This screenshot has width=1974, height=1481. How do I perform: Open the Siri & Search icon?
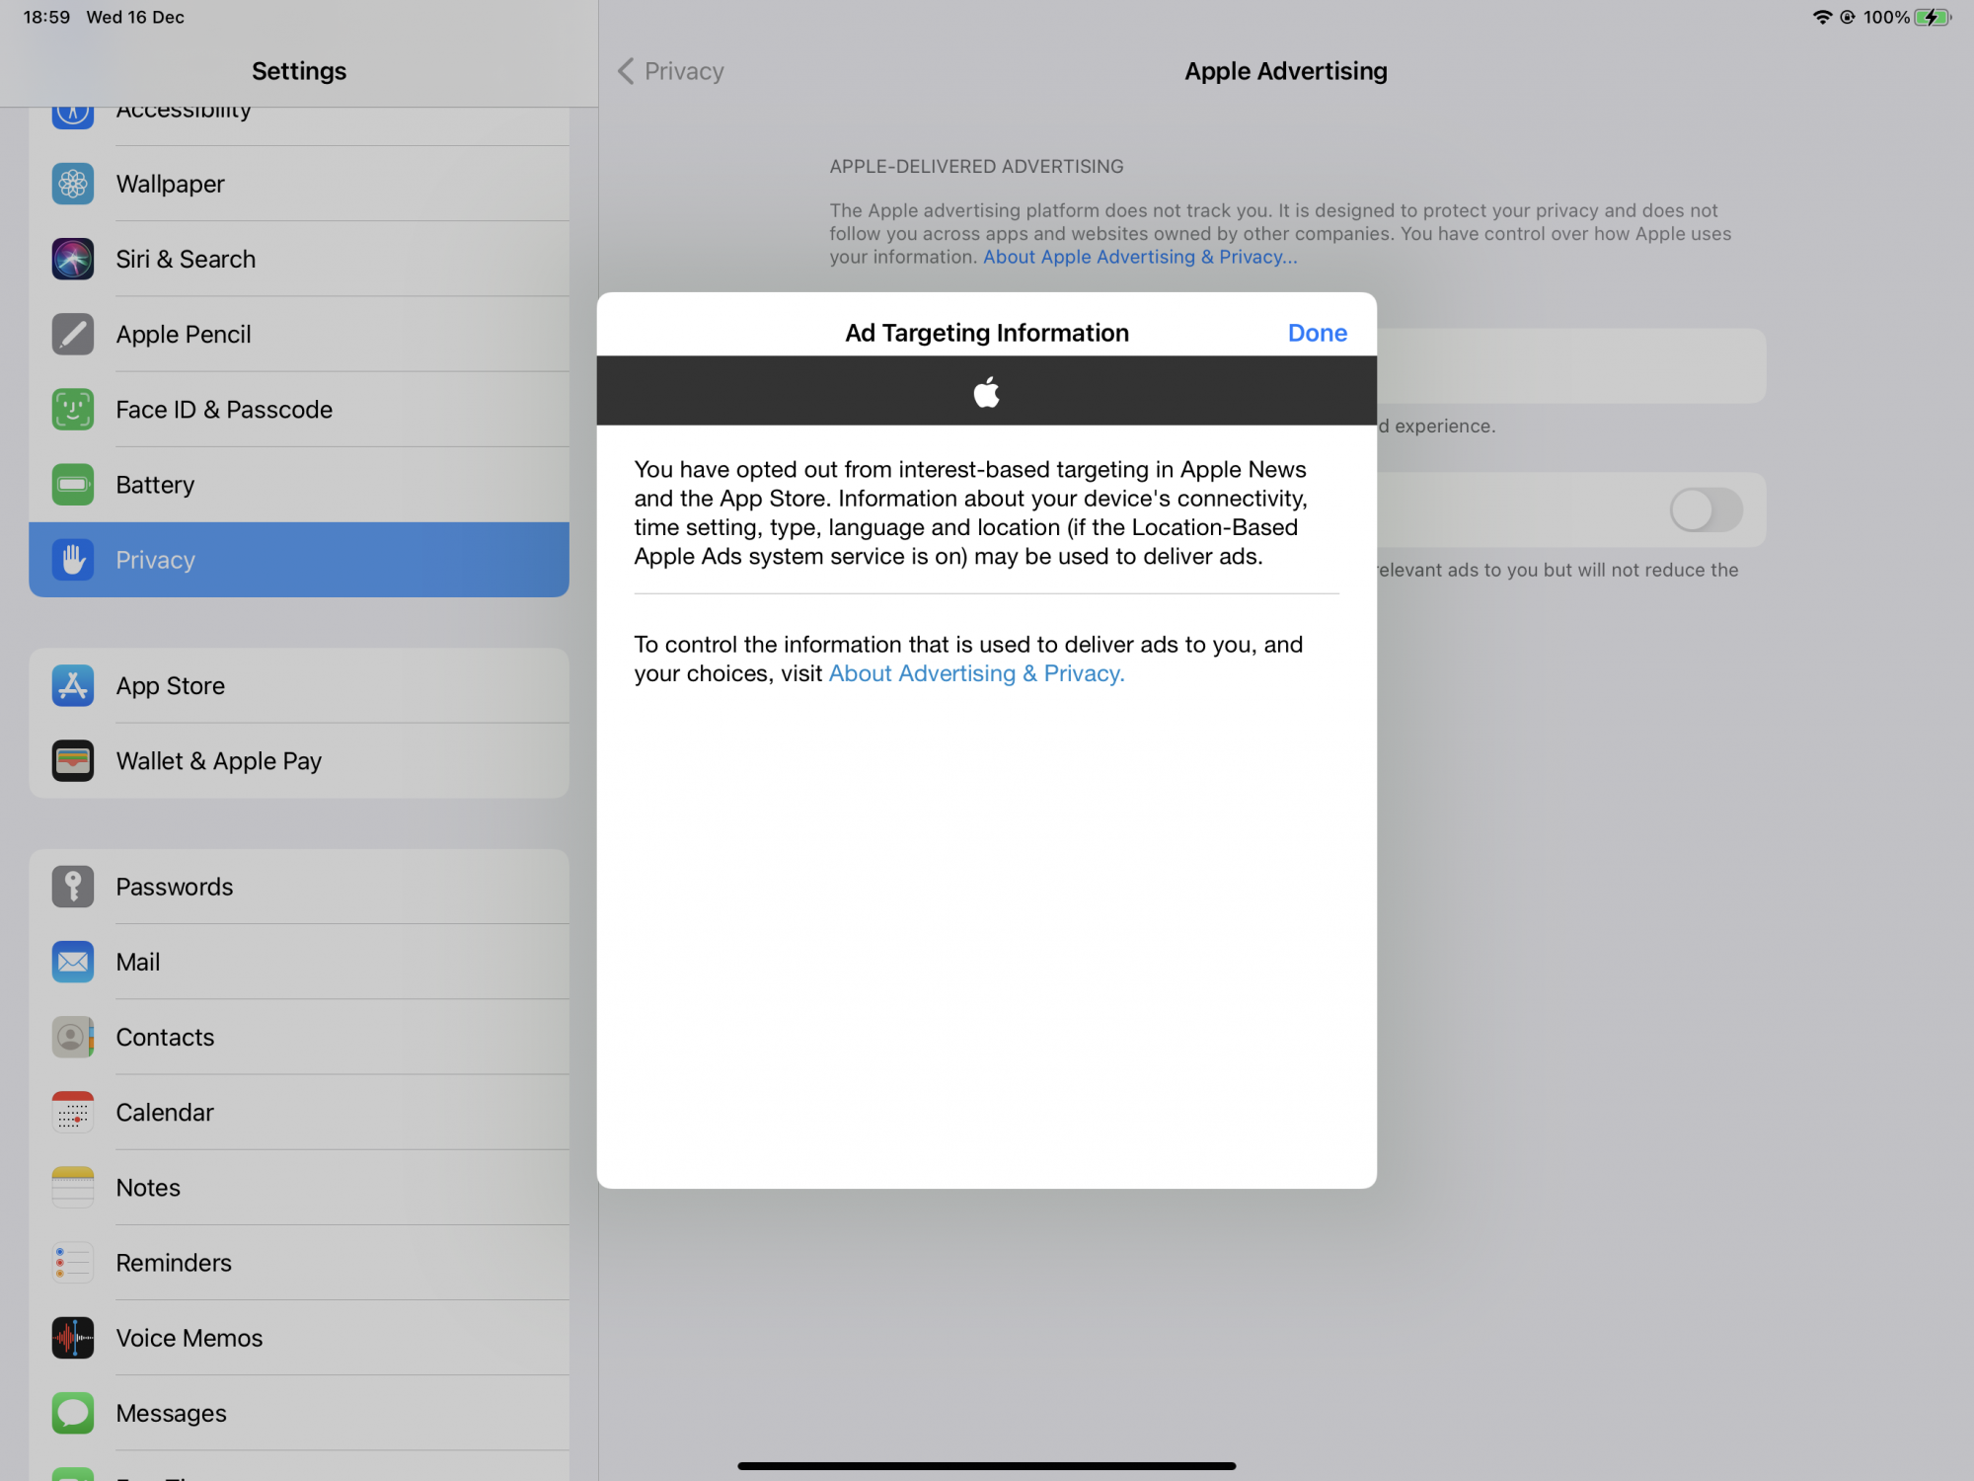[x=73, y=259]
